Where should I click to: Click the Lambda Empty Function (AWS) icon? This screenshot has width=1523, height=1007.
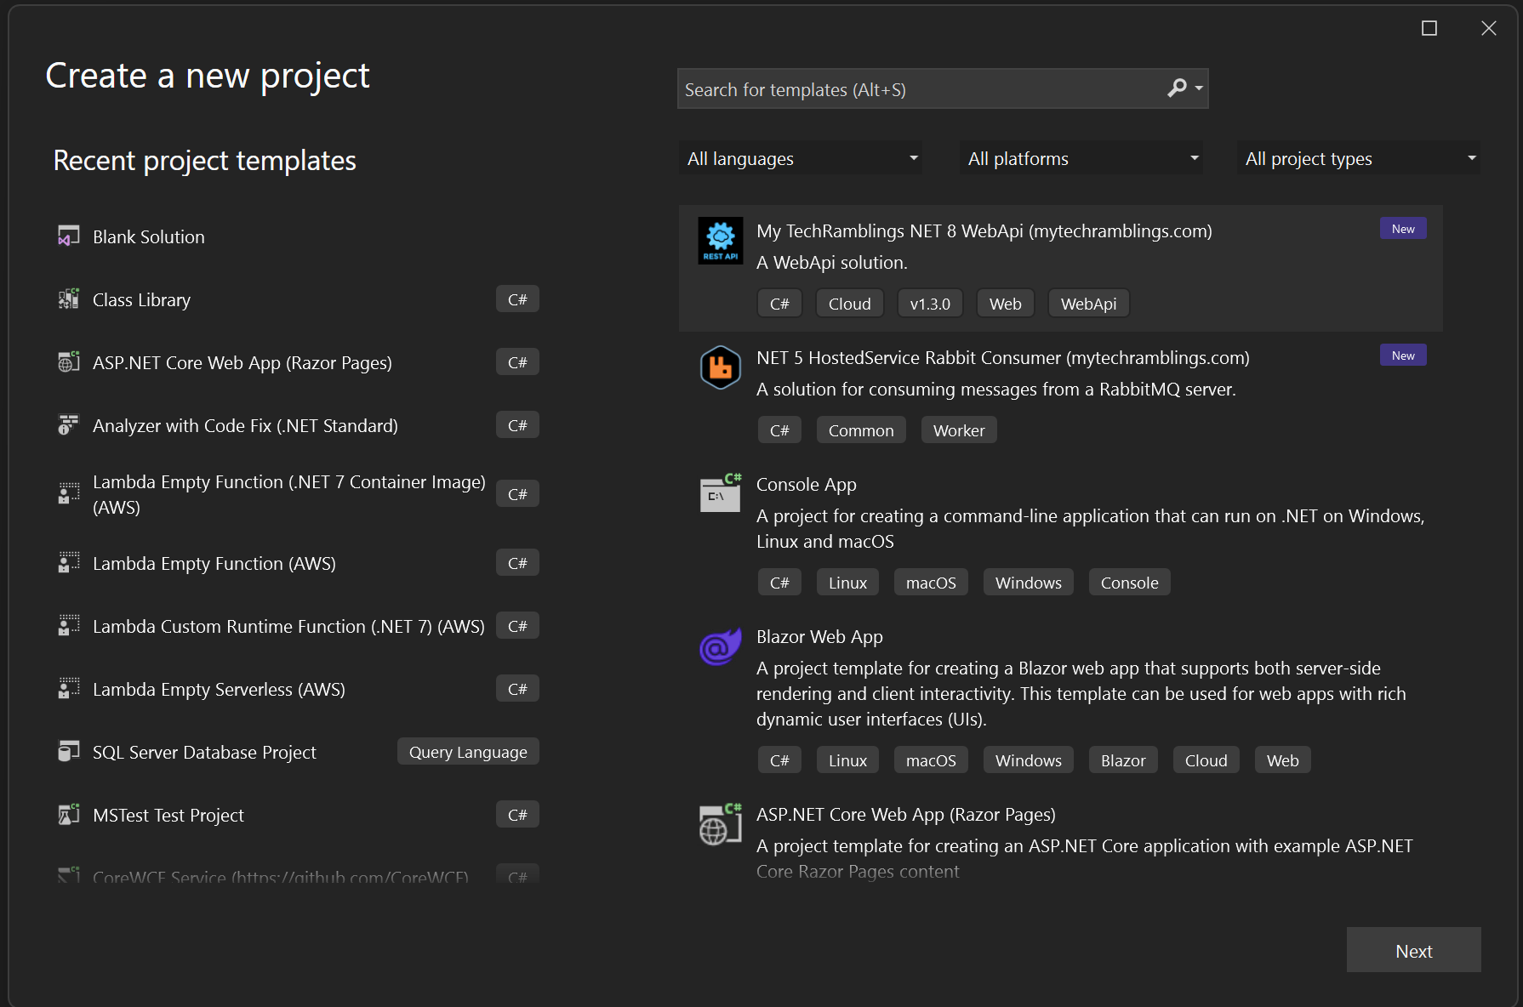tap(68, 563)
